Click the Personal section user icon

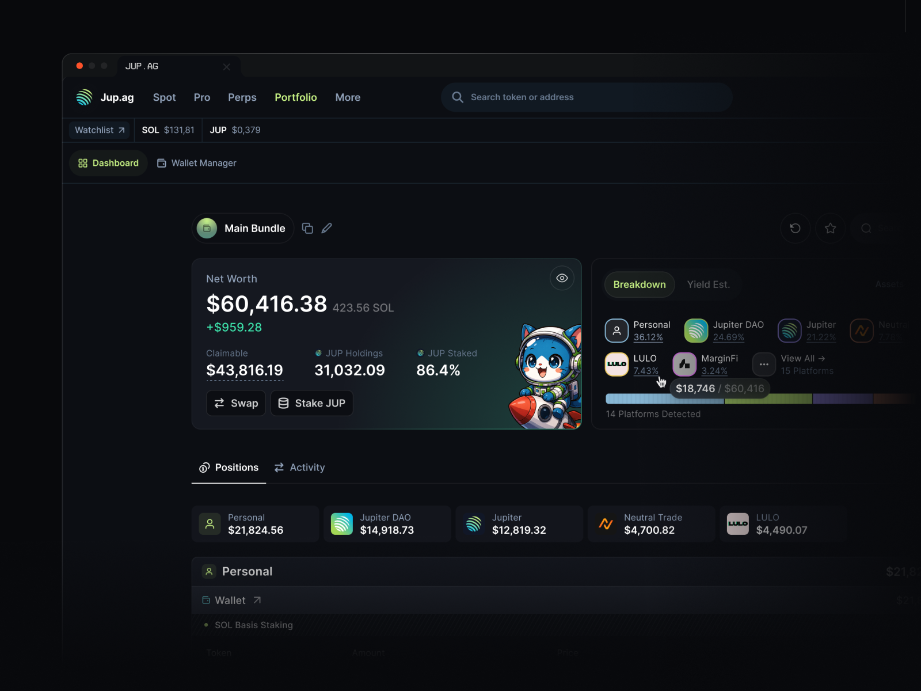(209, 571)
